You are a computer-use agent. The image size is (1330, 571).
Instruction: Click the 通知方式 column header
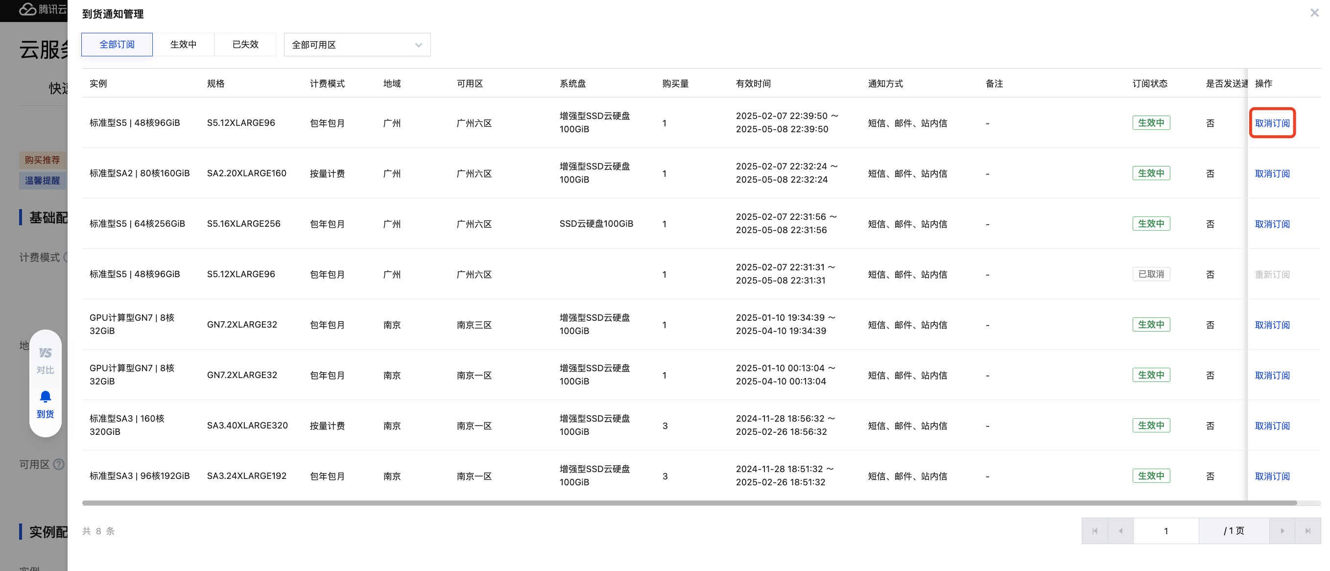point(885,83)
